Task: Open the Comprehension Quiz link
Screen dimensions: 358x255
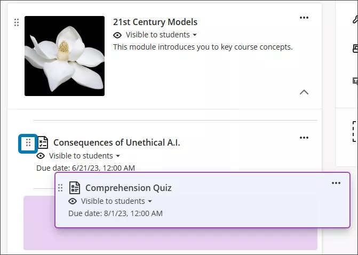Action: (x=129, y=188)
